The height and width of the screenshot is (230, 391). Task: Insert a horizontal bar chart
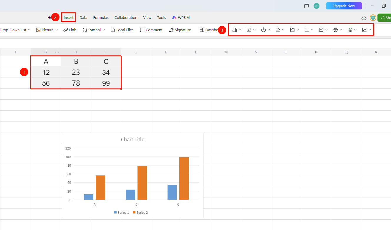278,30
